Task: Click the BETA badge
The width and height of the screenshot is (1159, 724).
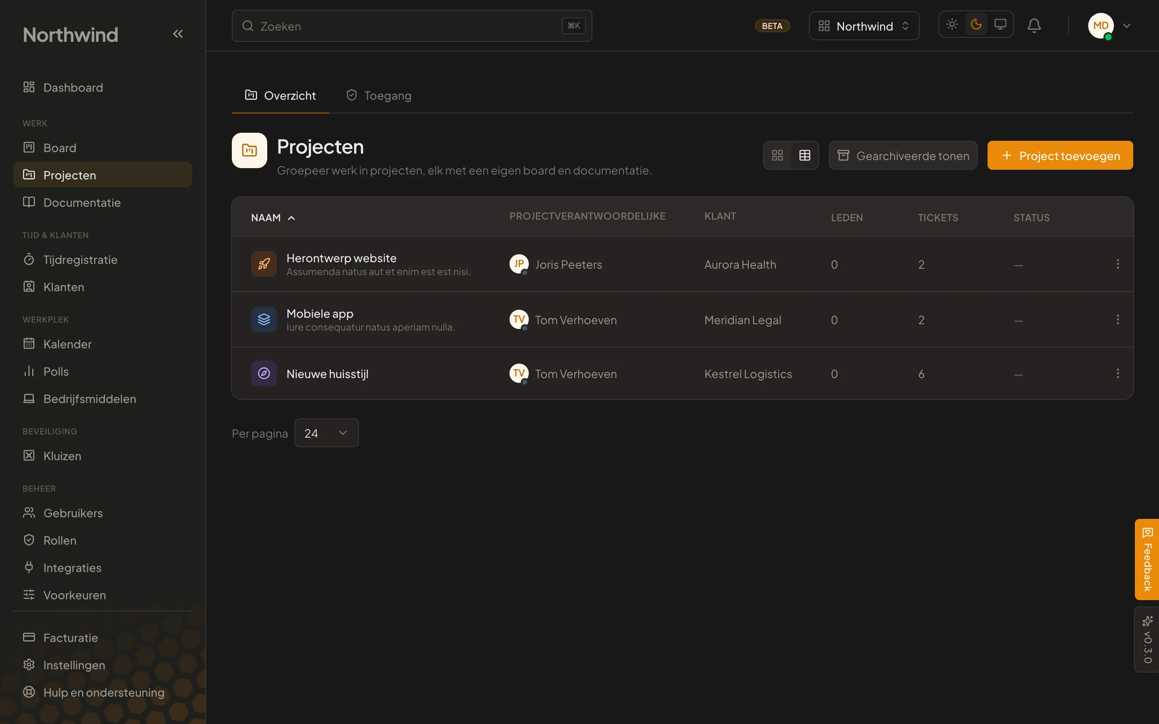Action: click(772, 26)
